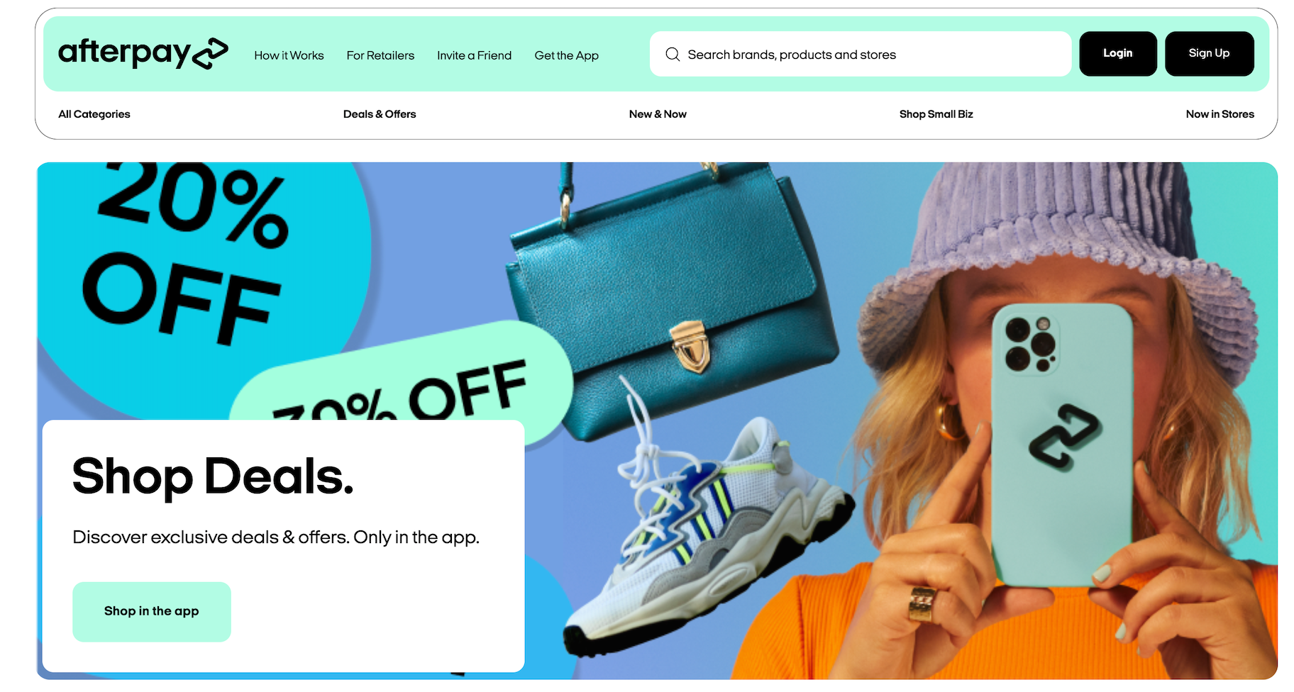This screenshot has height=692, width=1294.
Task: Select Invite a Friend link
Action: coord(474,55)
